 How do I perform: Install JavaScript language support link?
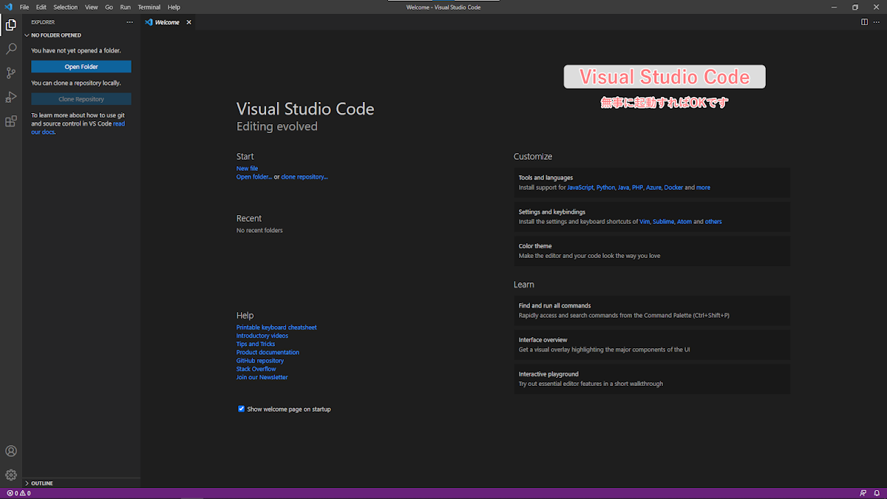[580, 188]
